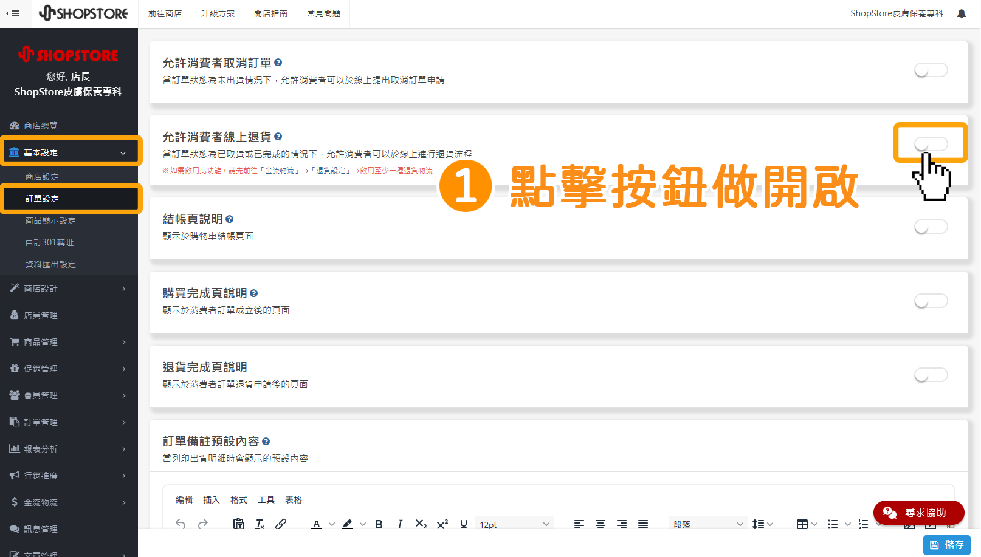Click the 儲存 save button
The height and width of the screenshot is (557, 981).
coord(946,544)
